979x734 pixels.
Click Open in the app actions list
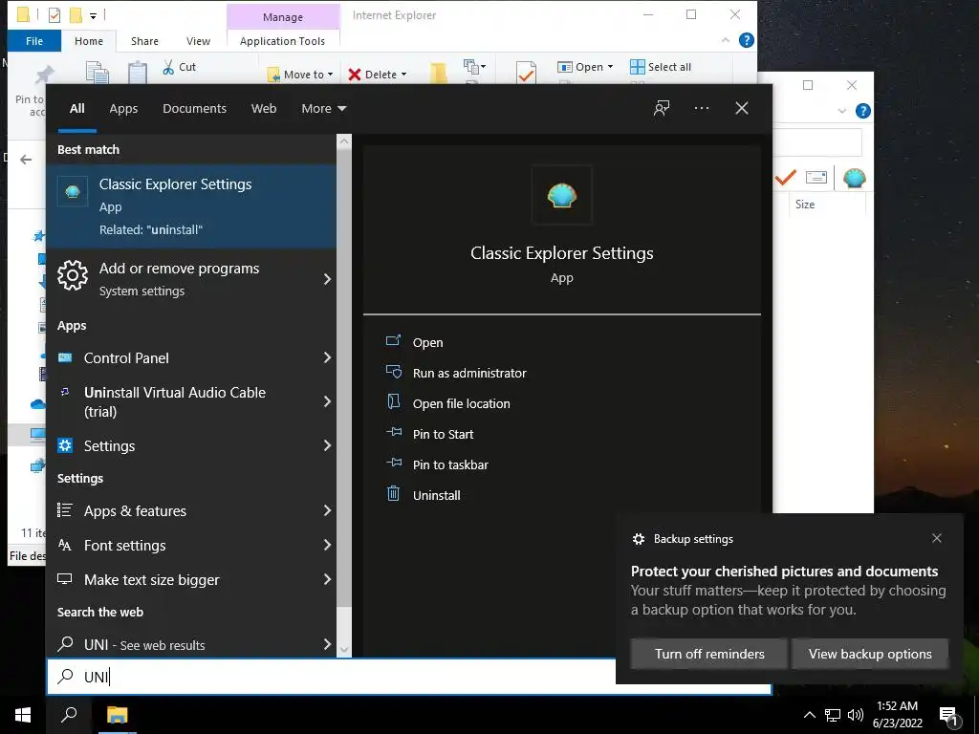427,342
